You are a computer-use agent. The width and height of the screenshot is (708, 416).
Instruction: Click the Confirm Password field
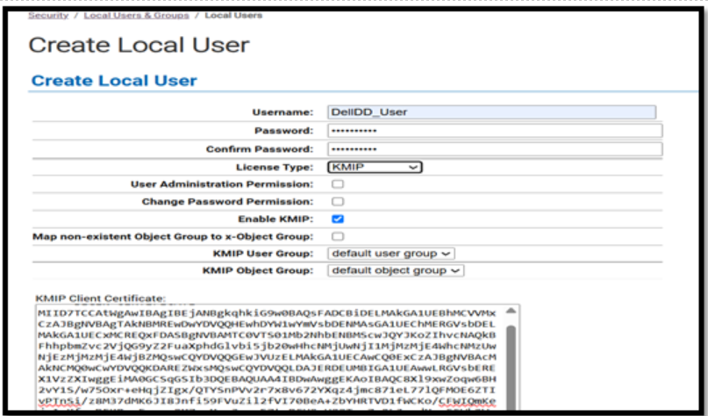(x=495, y=149)
